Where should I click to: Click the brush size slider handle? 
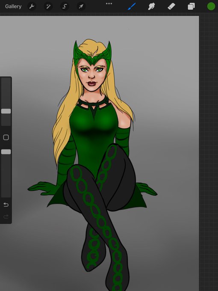pyautogui.click(x=6, y=111)
